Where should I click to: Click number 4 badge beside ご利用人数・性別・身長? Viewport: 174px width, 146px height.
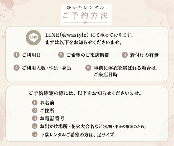click(17, 68)
